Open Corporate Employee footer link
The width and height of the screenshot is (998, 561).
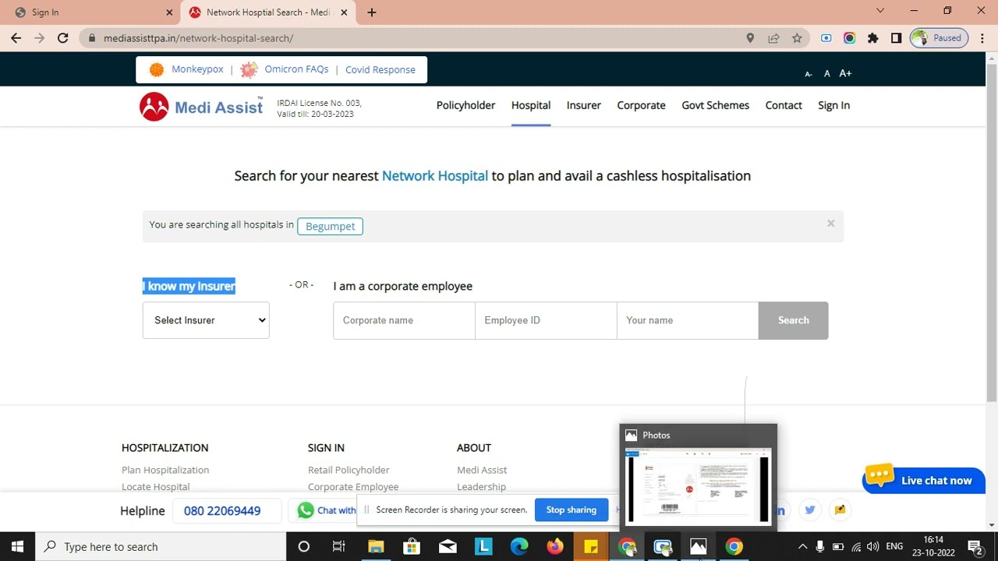tap(353, 487)
